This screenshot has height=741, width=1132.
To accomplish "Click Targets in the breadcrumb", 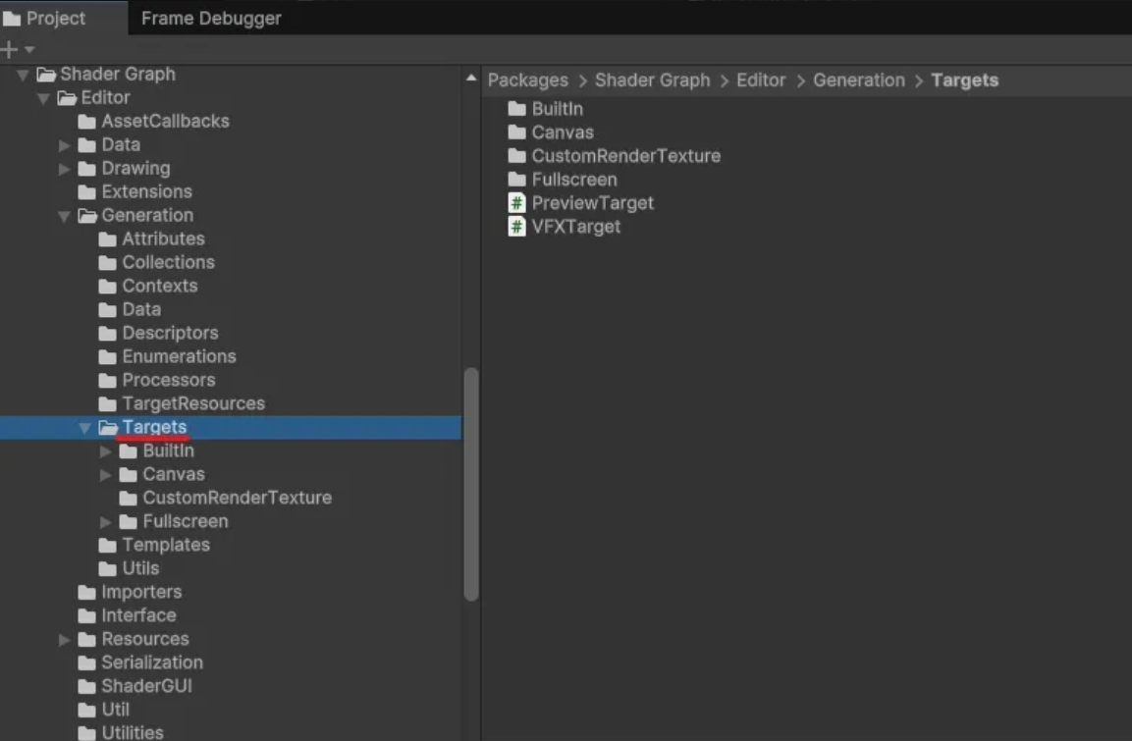I will pos(964,80).
